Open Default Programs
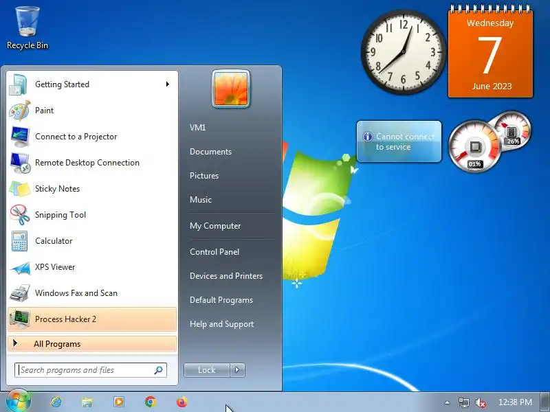The height and width of the screenshot is (412, 550). click(x=221, y=300)
